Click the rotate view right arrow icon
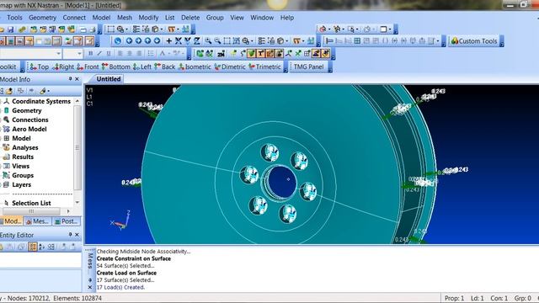 [x=138, y=41]
